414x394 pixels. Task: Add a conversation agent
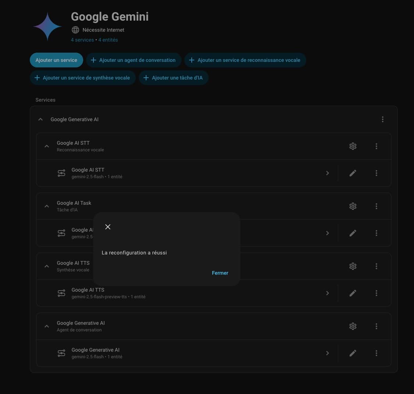pos(133,60)
